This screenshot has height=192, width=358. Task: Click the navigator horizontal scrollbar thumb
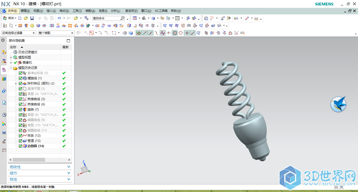pyautogui.click(x=29, y=160)
